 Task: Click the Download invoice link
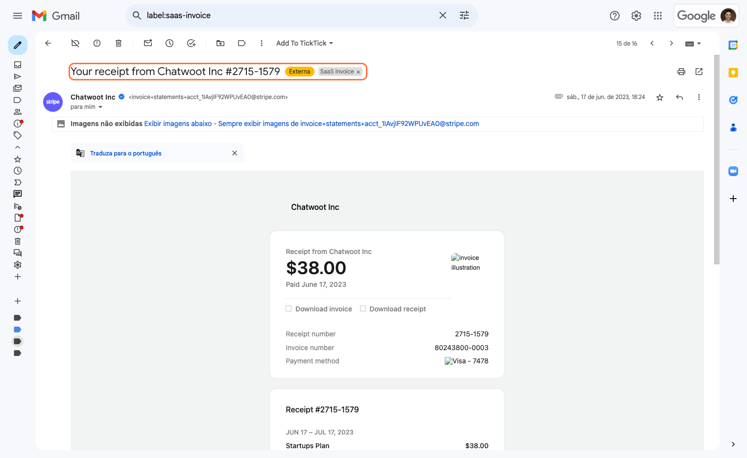pyautogui.click(x=323, y=309)
